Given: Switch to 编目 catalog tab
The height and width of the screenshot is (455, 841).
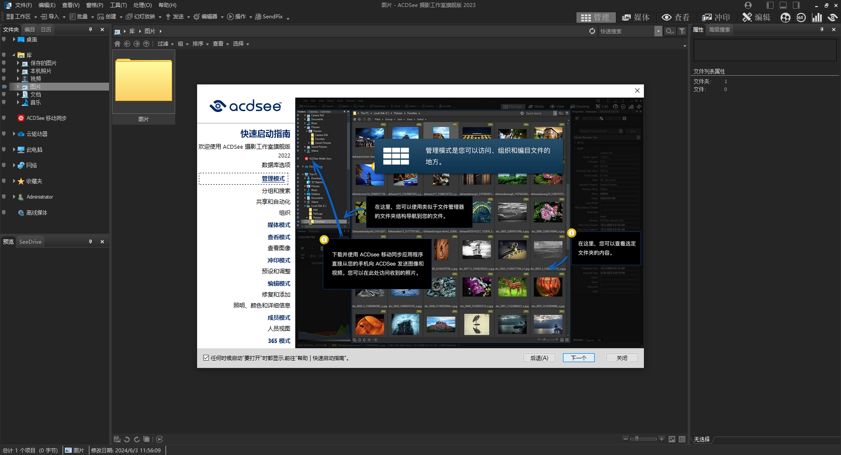Looking at the screenshot, I should click(x=29, y=29).
